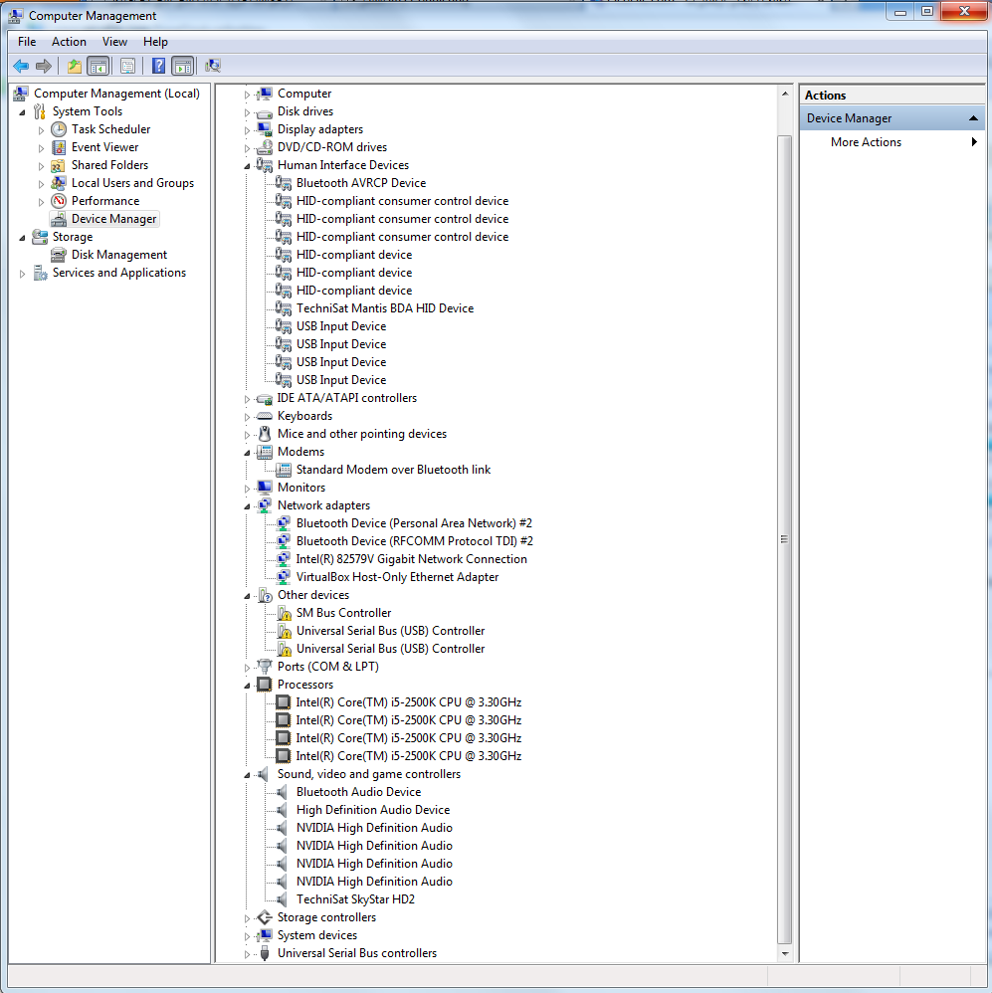Collapse the Network adapters category
Screen dimensions: 992x993
(247, 506)
